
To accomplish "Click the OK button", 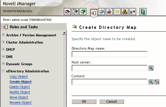I will click(x=84, y=102).
